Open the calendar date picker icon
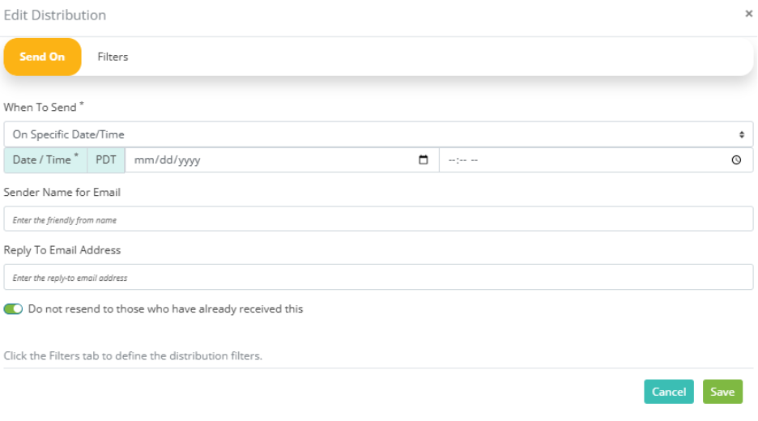This screenshot has width=758, height=421. tap(423, 160)
